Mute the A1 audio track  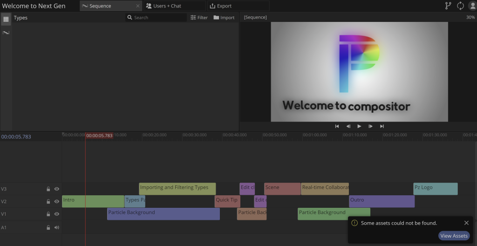tap(57, 227)
